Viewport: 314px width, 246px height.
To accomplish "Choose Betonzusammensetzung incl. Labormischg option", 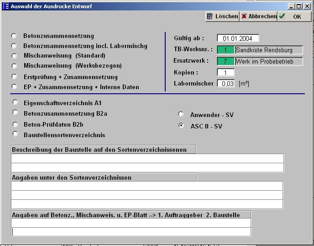I will [14, 46].
